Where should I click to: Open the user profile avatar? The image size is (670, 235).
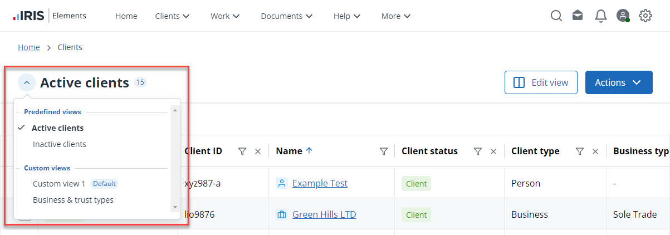point(623,16)
